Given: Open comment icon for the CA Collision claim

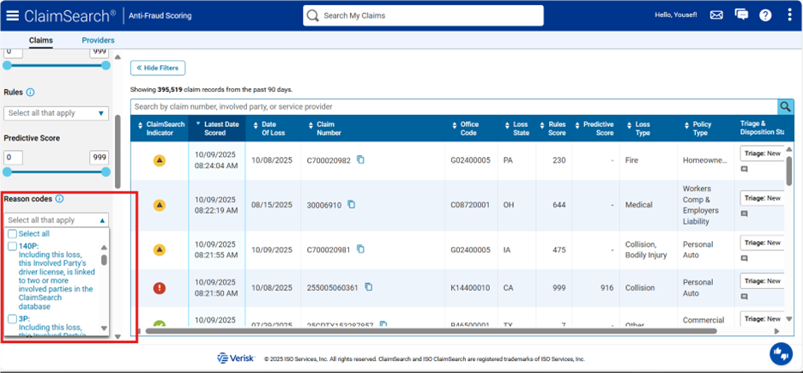Looking at the screenshot, I should [745, 298].
